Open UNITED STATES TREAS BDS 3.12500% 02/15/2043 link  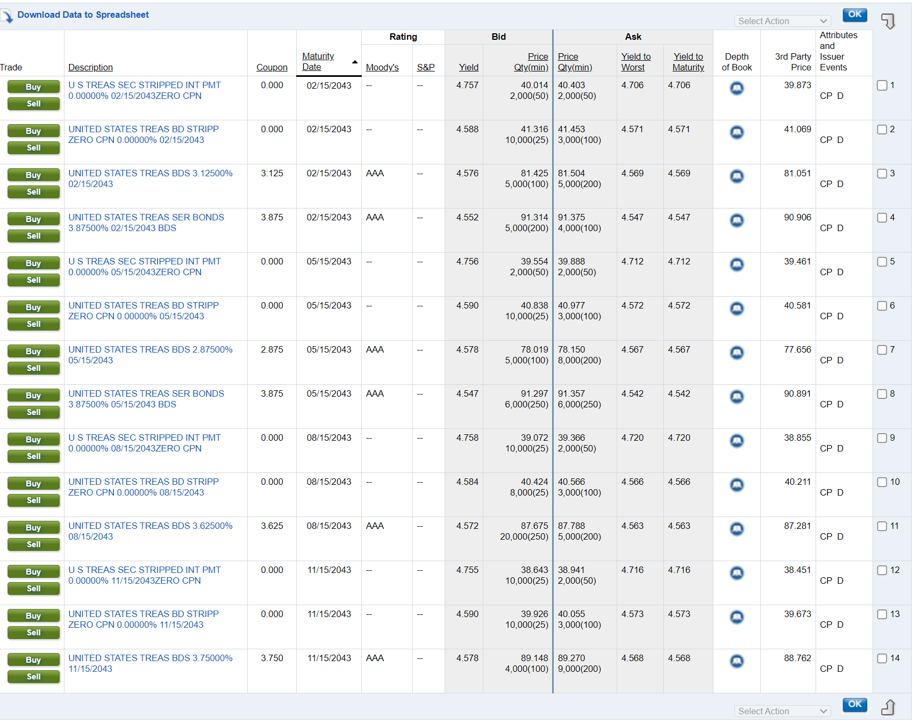tap(151, 178)
